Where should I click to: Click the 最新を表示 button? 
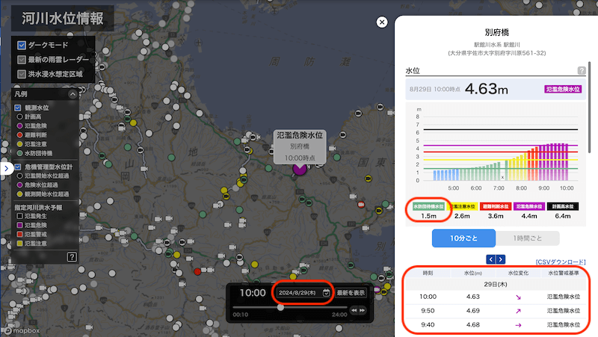pyautogui.click(x=351, y=293)
